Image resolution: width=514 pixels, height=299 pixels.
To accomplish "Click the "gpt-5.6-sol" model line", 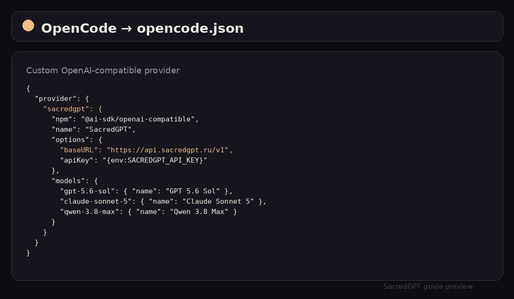I will [147, 191].
